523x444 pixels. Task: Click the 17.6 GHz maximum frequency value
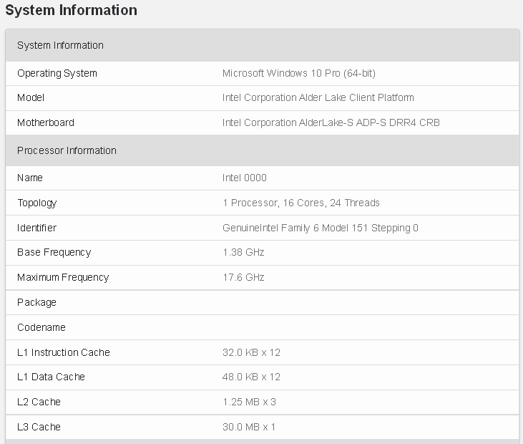pyautogui.click(x=243, y=277)
